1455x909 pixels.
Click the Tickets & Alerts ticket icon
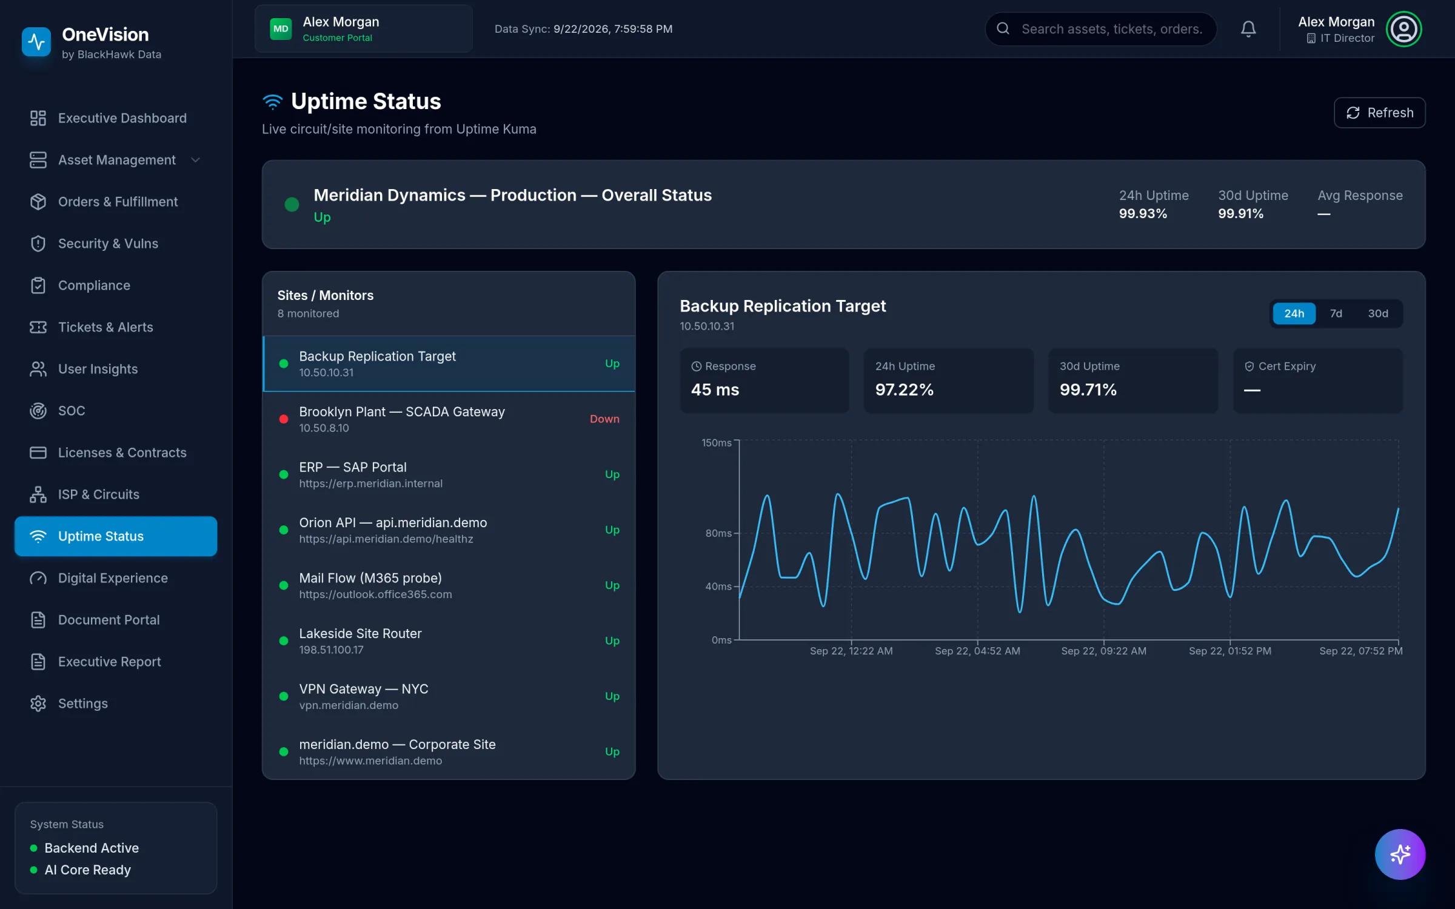(x=38, y=327)
